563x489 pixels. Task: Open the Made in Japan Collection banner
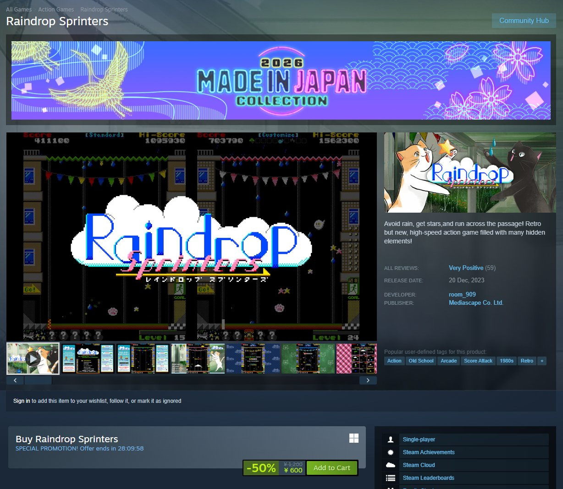(x=281, y=81)
